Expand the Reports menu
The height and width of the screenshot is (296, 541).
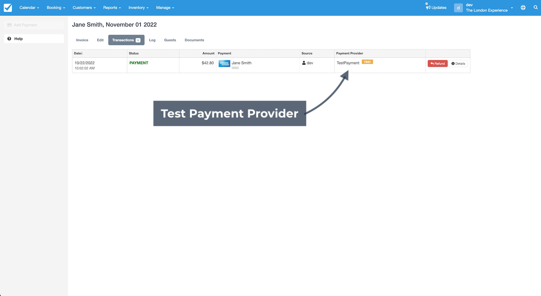tap(112, 8)
